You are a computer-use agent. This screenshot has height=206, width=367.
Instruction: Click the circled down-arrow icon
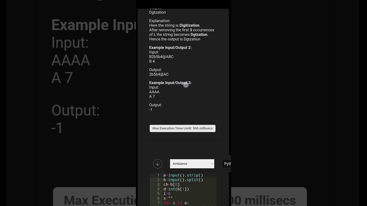point(158,164)
